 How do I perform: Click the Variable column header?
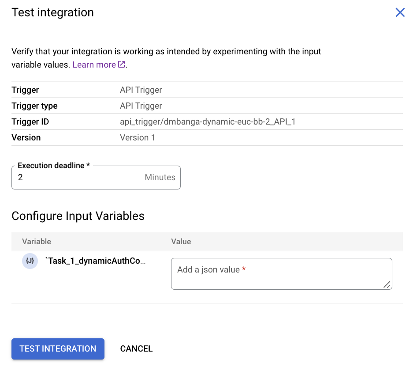tap(37, 242)
